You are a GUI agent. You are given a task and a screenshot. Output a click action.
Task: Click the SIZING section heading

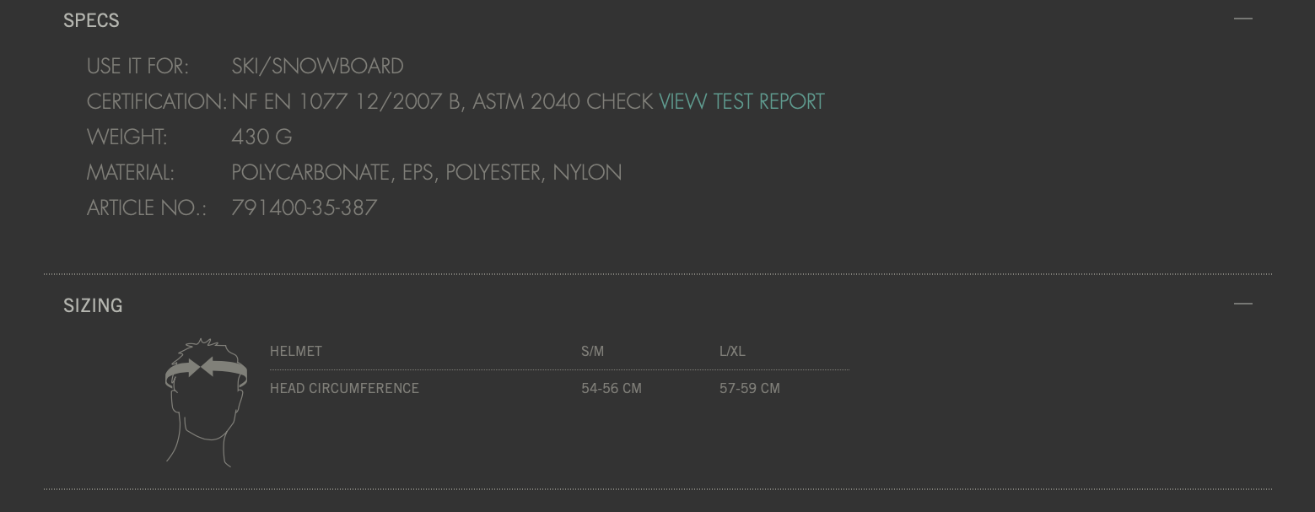[93, 305]
